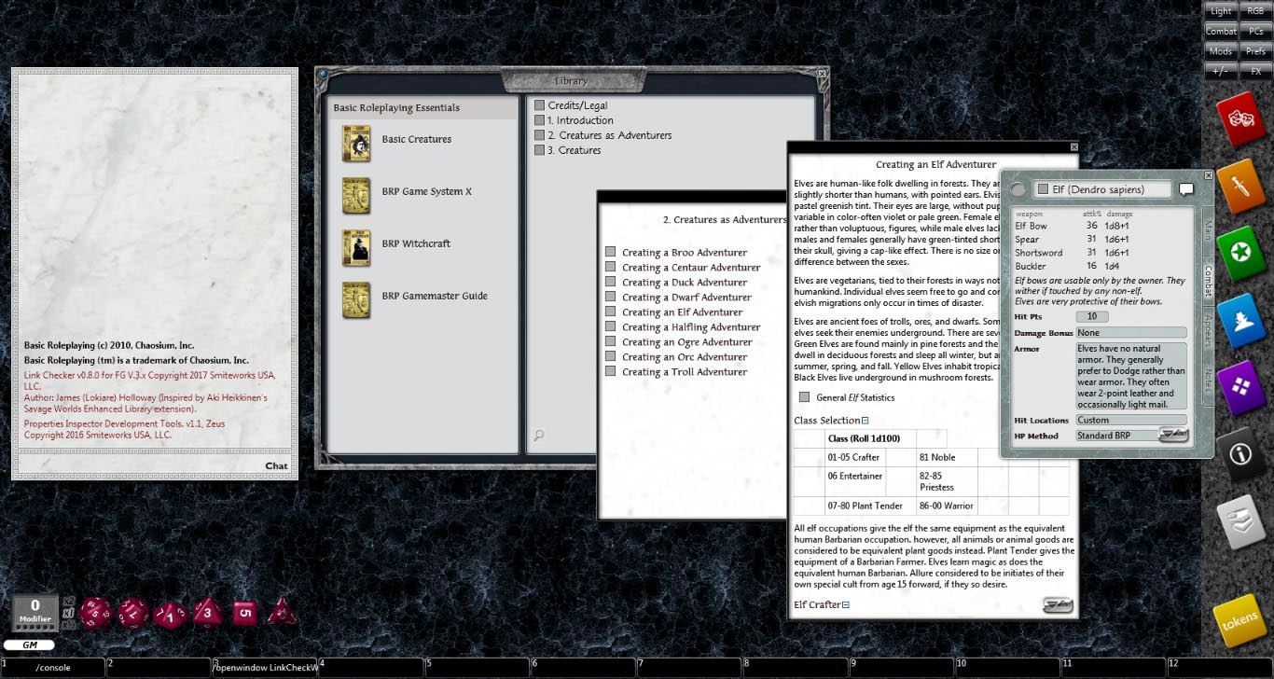Viewport: 1274px width, 679px height.
Task: Click the green star sidebar icon
Action: [x=1239, y=251]
